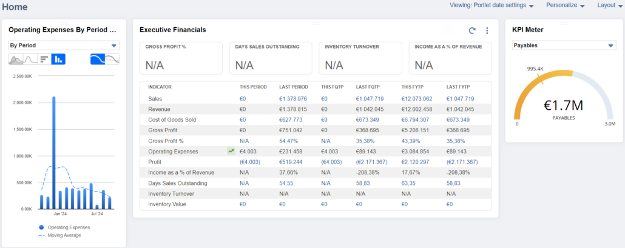Open Sales last period value €1.378.976
Viewport: 625px width, 248px height.
click(293, 99)
